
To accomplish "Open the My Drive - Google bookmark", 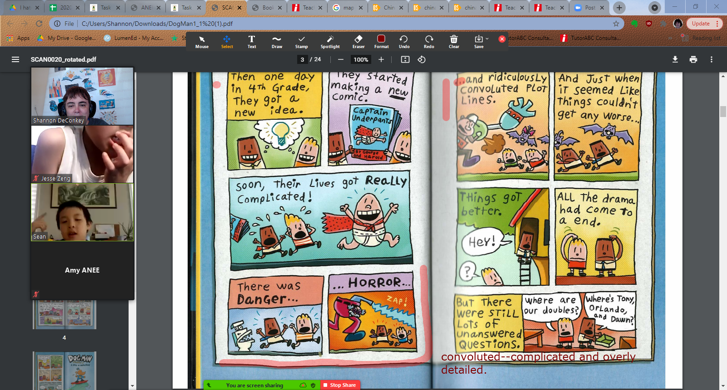I will [x=67, y=38].
